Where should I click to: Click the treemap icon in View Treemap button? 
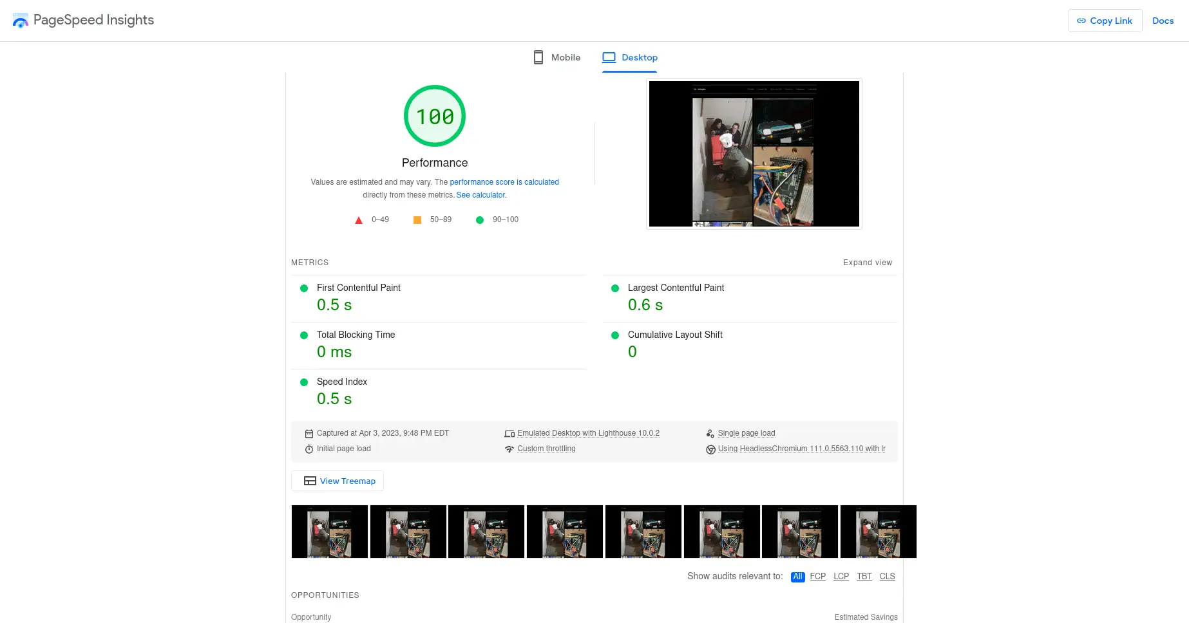point(310,481)
